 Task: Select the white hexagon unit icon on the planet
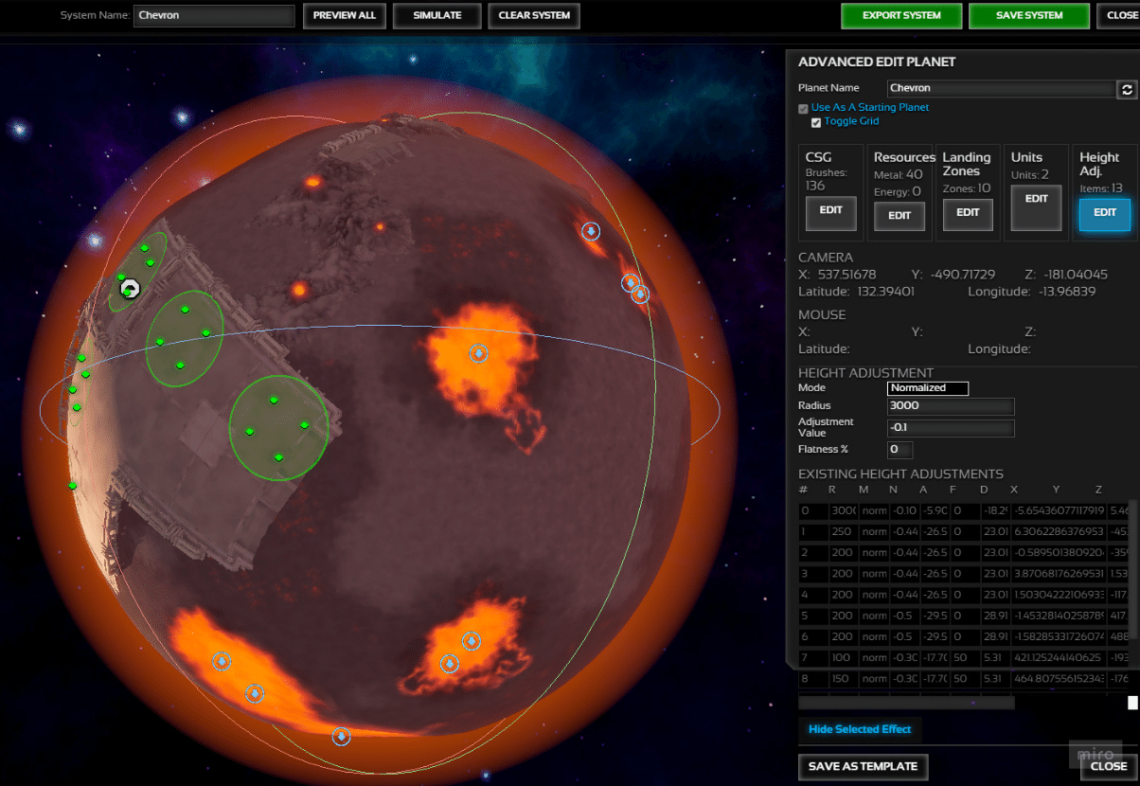tap(130, 288)
